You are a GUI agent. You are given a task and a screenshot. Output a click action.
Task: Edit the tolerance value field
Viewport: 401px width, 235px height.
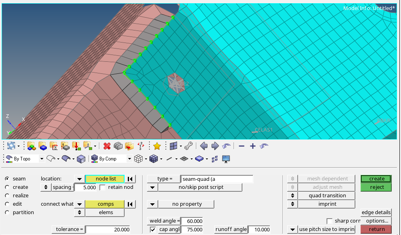point(108,229)
